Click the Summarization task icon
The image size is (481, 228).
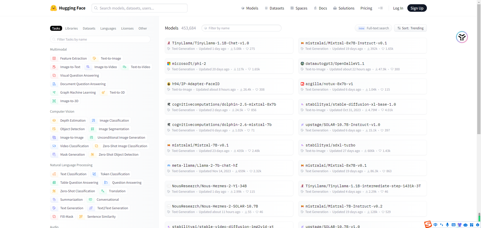(x=54, y=199)
